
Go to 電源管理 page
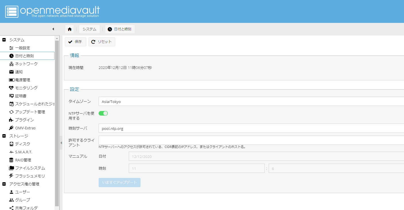[23, 80]
